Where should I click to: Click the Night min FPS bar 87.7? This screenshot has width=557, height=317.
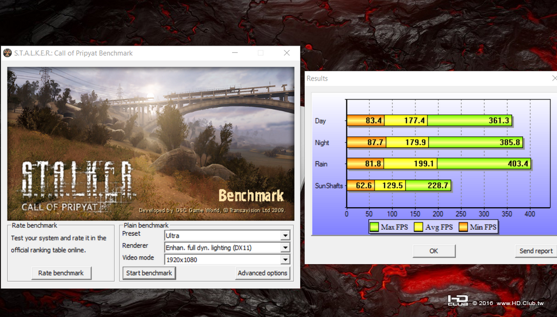tap(367, 142)
